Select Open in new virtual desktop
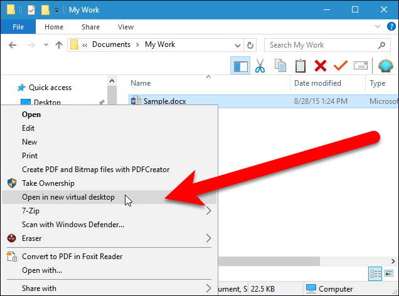Screen dimensions: 399x296 pyautogui.click(x=109, y=197)
